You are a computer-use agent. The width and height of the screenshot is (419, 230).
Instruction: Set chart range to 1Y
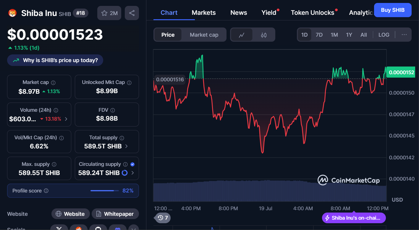pyautogui.click(x=349, y=35)
